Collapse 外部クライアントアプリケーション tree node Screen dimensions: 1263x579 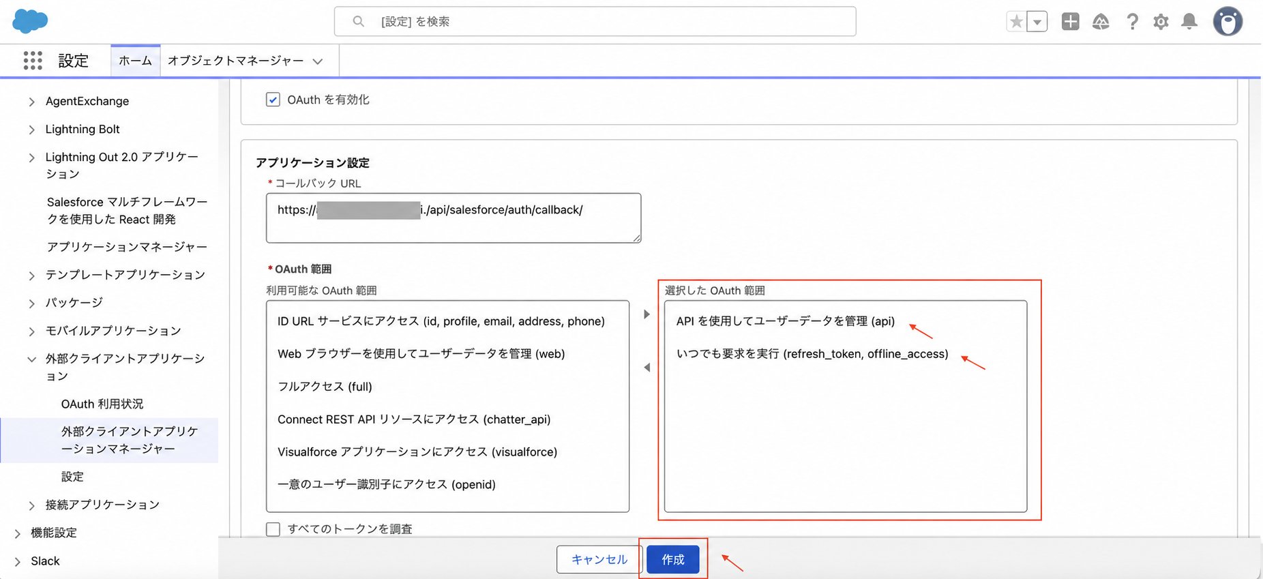pos(31,359)
